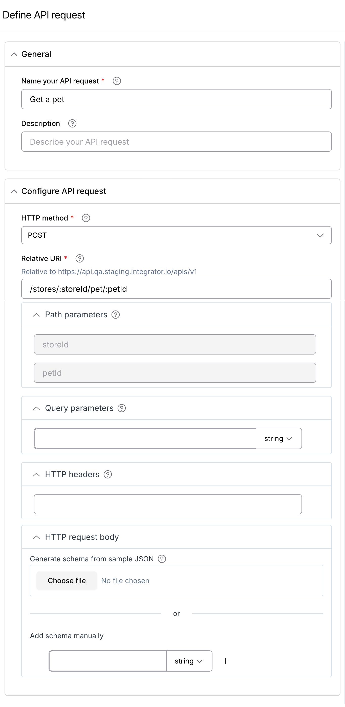Image resolution: width=345 pixels, height=707 pixels.
Task: Collapse the Path parameters panel
Action: tap(36, 315)
